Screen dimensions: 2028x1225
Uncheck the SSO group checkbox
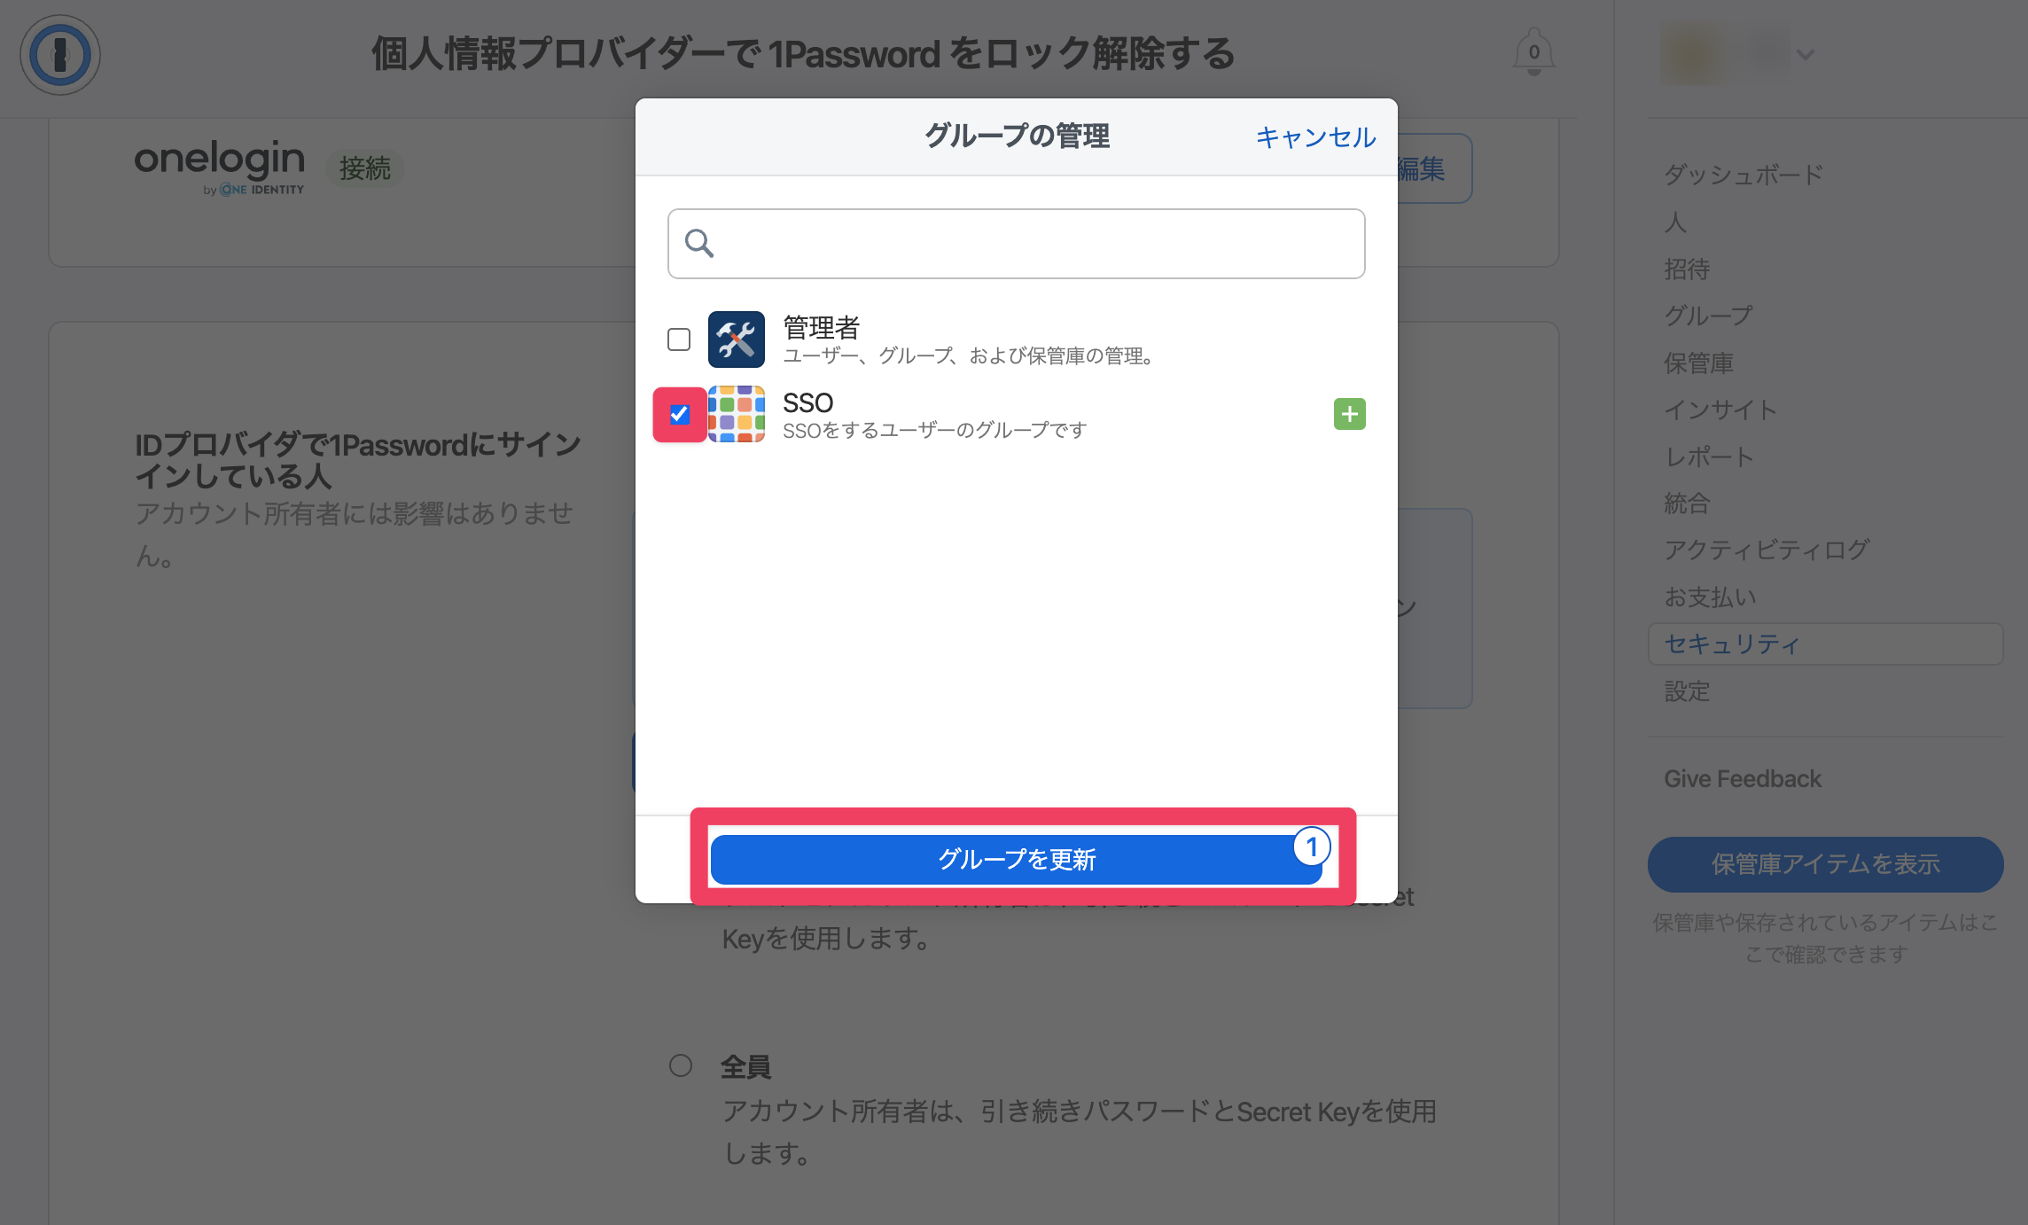click(680, 414)
